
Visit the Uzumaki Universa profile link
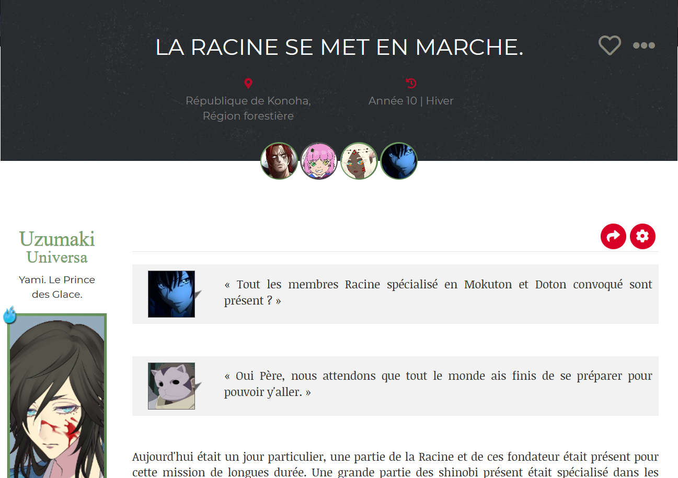(x=57, y=247)
